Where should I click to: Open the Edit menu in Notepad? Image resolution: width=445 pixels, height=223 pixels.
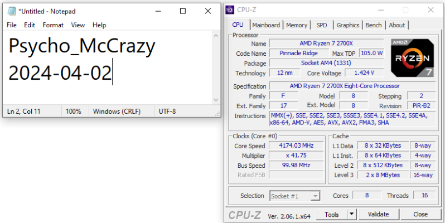click(x=30, y=25)
